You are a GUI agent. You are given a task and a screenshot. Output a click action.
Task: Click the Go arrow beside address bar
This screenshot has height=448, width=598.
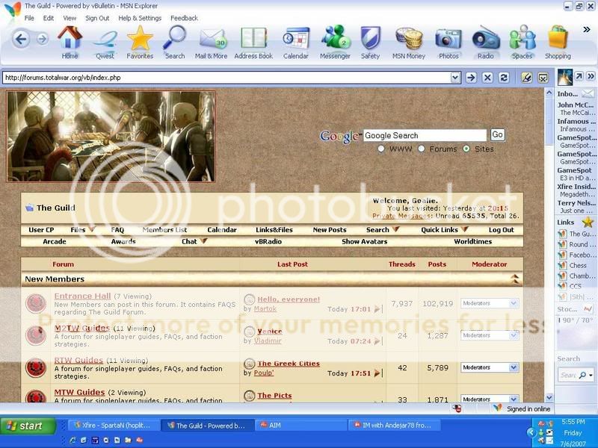(471, 78)
